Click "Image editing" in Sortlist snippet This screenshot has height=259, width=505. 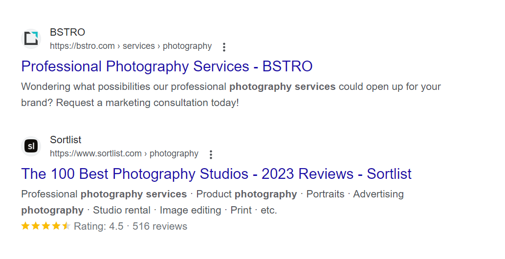(190, 210)
